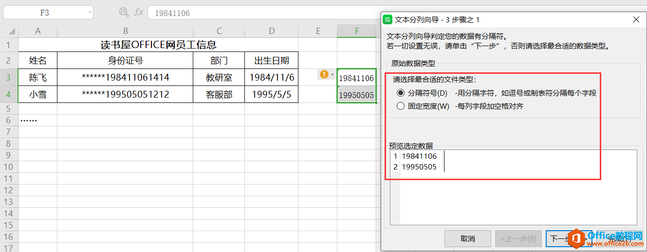The image size is (647, 252).
Task: Select column E header
Action: [317, 31]
